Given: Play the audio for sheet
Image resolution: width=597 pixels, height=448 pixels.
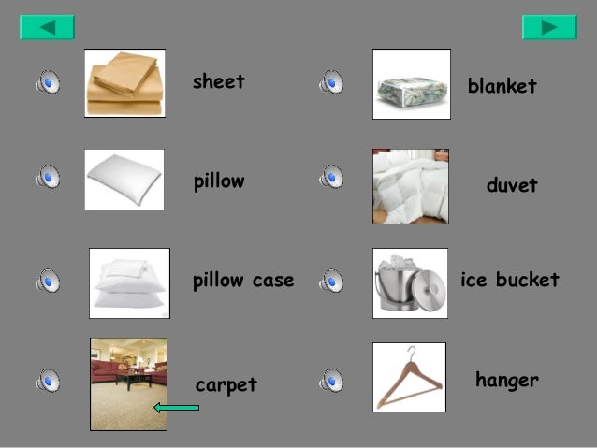Looking at the screenshot, I should point(48,81).
